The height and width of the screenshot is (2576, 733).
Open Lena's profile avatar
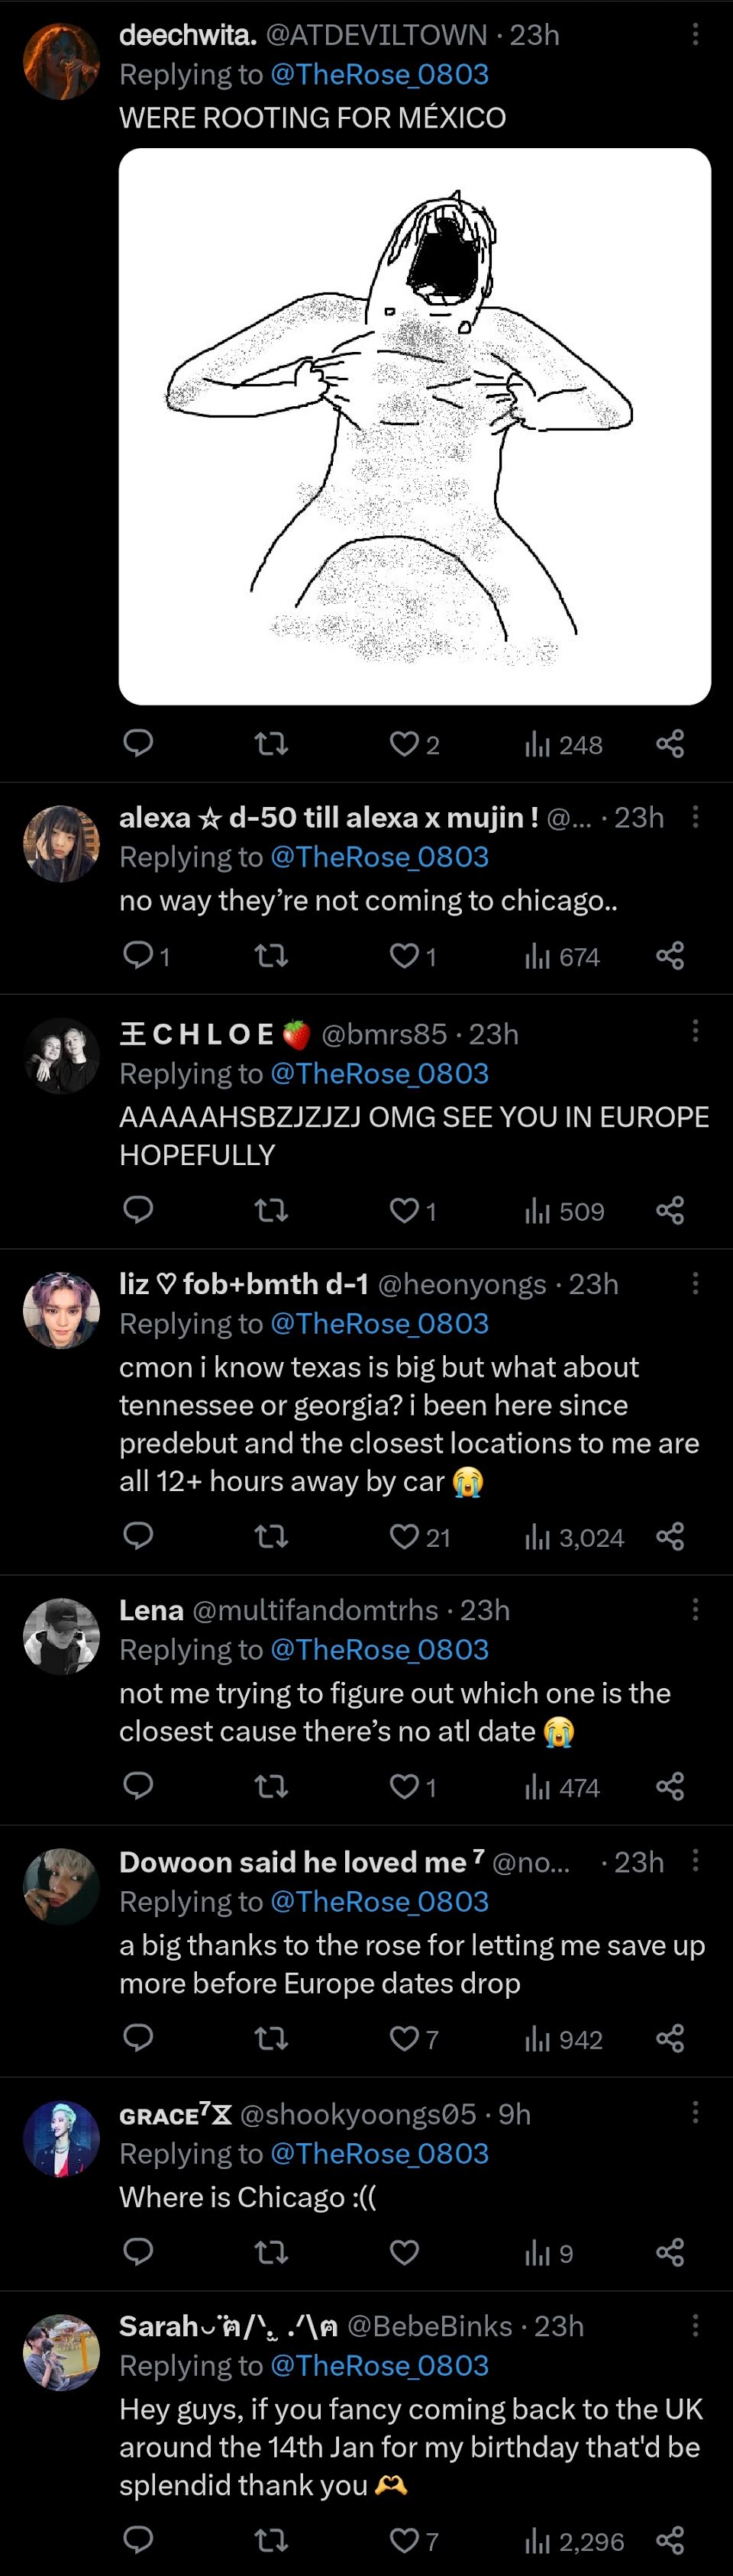coord(61,1636)
